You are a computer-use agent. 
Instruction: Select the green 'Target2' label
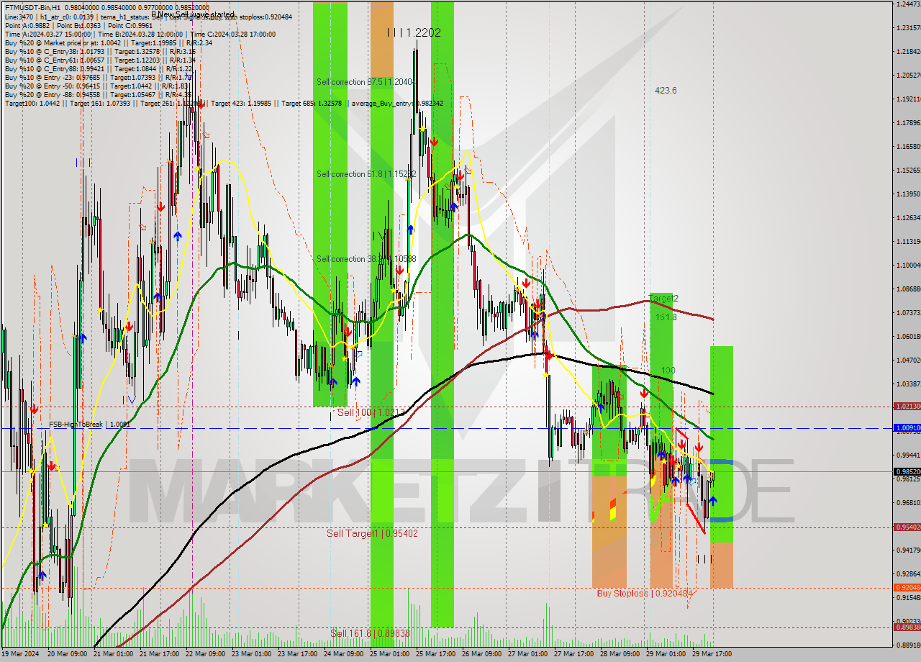pyautogui.click(x=663, y=298)
